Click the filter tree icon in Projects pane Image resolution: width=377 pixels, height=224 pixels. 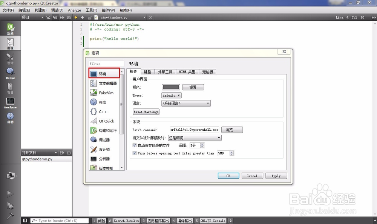pyautogui.click(x=48, y=17)
